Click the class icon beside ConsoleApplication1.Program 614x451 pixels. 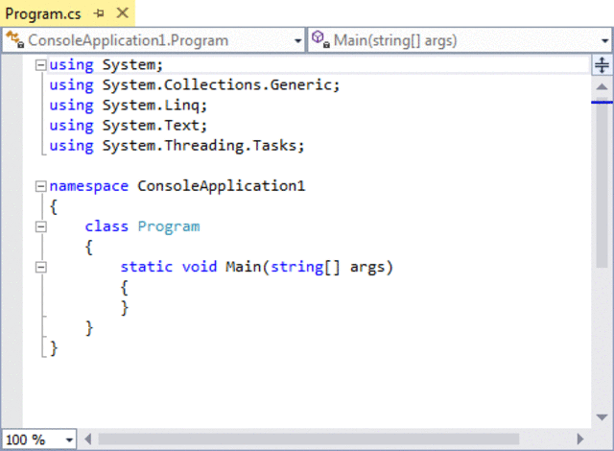click(15, 40)
